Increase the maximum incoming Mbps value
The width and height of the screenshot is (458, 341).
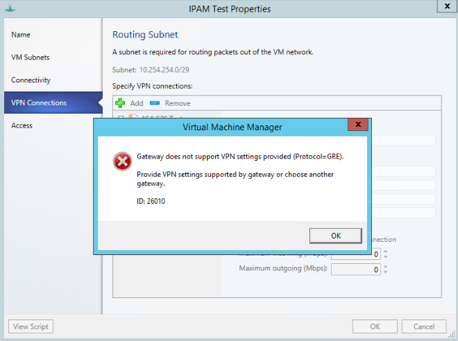(386, 250)
